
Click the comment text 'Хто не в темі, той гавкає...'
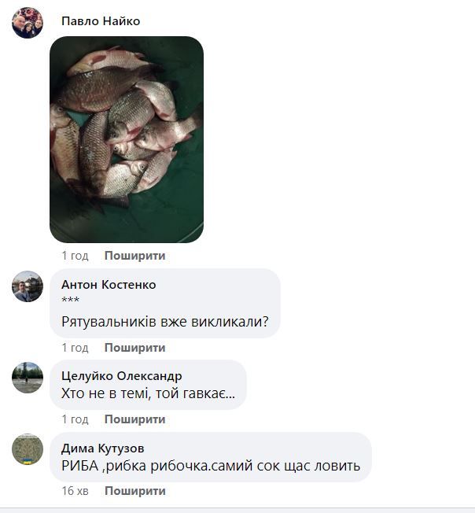148,393
